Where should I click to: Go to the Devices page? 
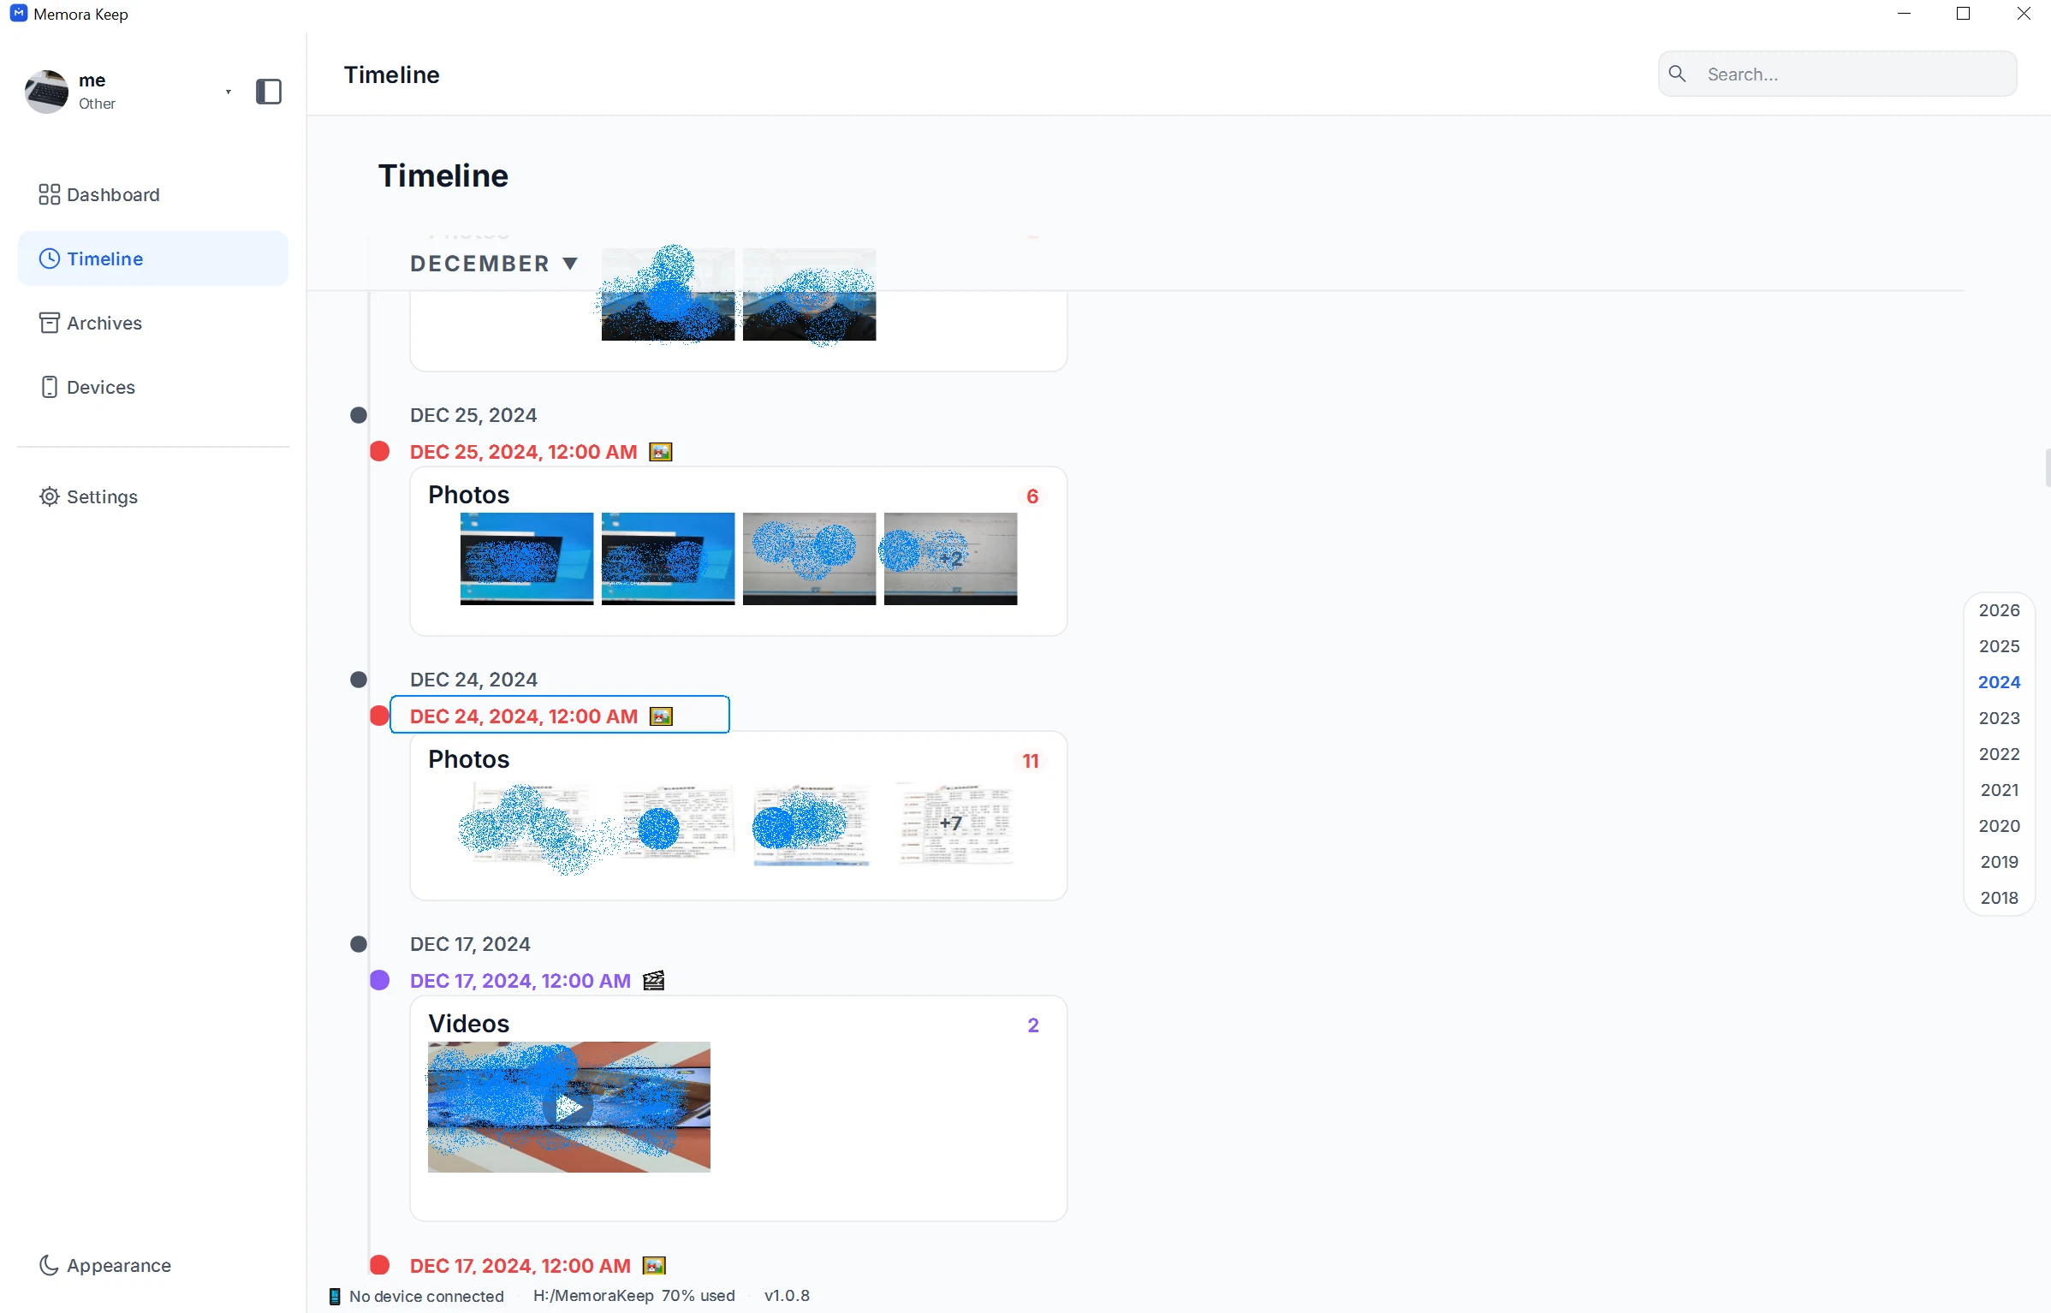(x=152, y=387)
